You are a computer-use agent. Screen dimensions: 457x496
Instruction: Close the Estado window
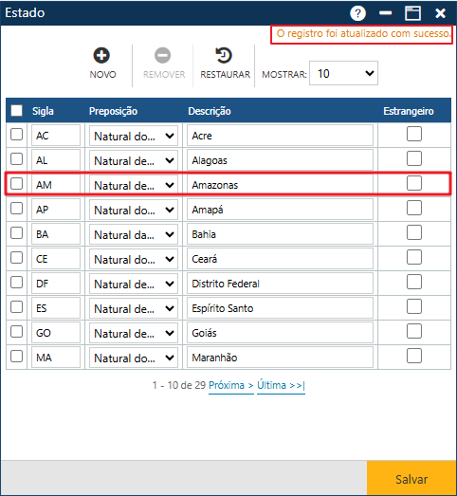440,13
